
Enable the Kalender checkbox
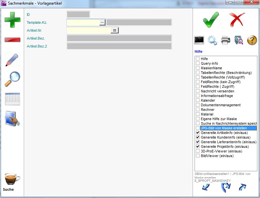click(198, 100)
